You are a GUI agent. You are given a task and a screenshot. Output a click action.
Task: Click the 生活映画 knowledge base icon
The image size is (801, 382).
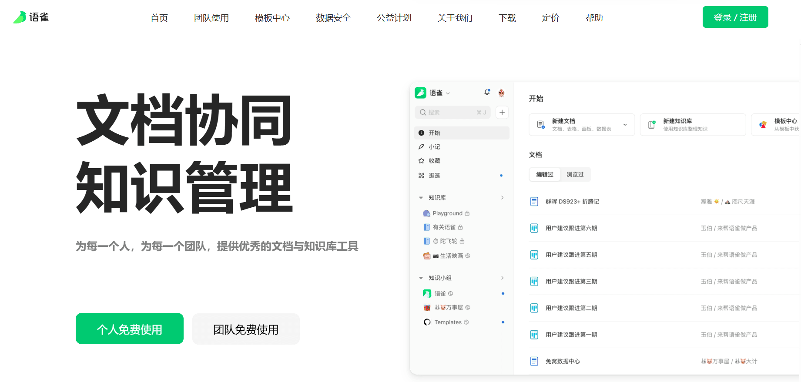(x=427, y=256)
